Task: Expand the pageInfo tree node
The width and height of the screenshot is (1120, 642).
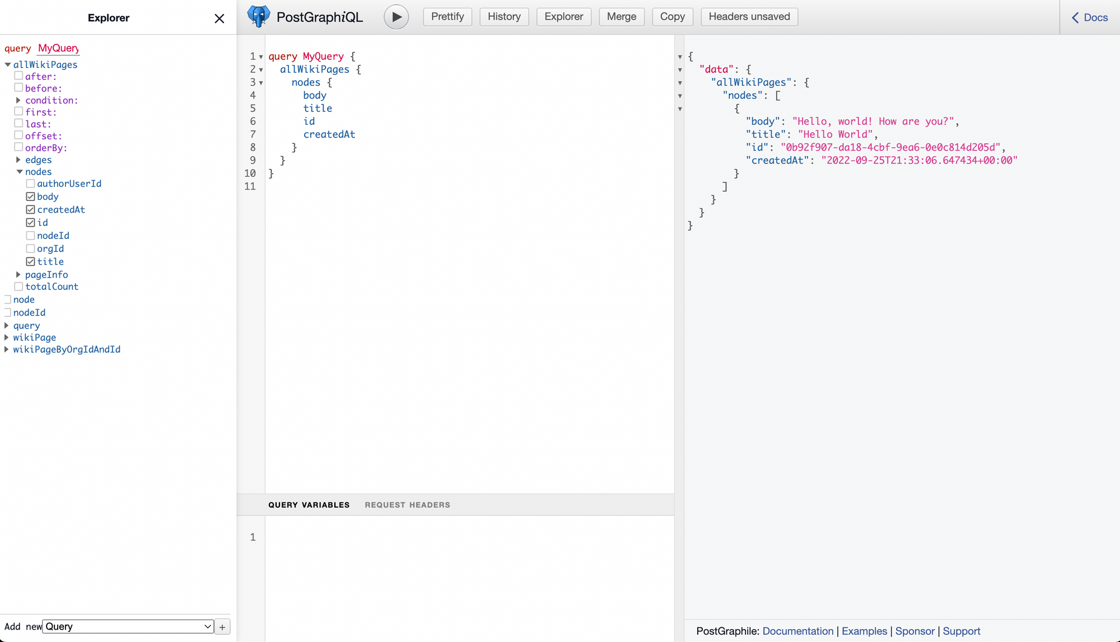Action: tap(18, 275)
